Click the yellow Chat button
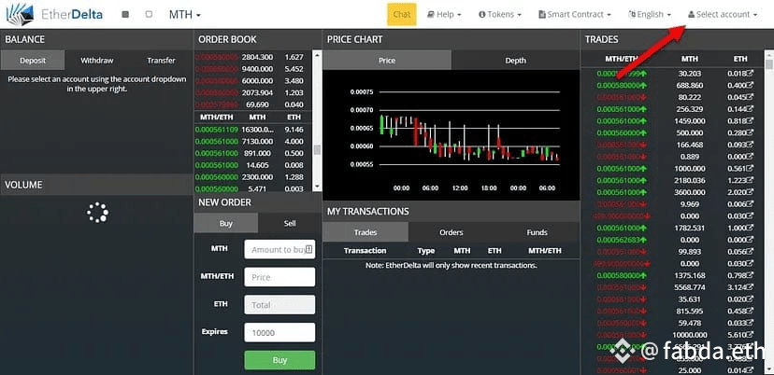The width and height of the screenshot is (774, 375). [402, 14]
